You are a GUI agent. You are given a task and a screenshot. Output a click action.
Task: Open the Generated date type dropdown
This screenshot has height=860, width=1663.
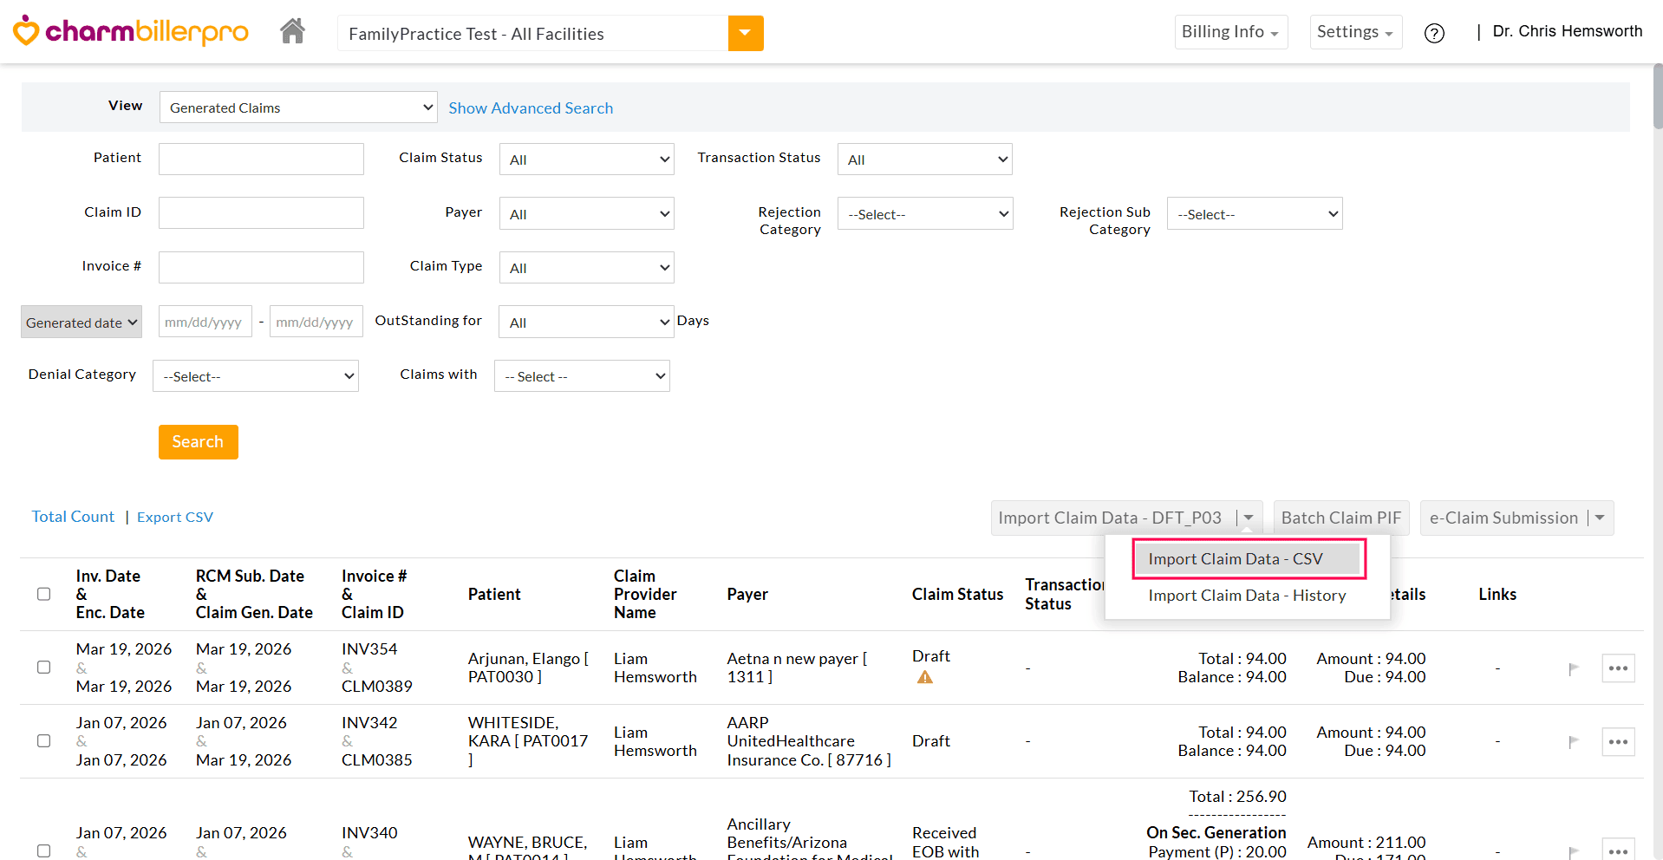coord(82,322)
